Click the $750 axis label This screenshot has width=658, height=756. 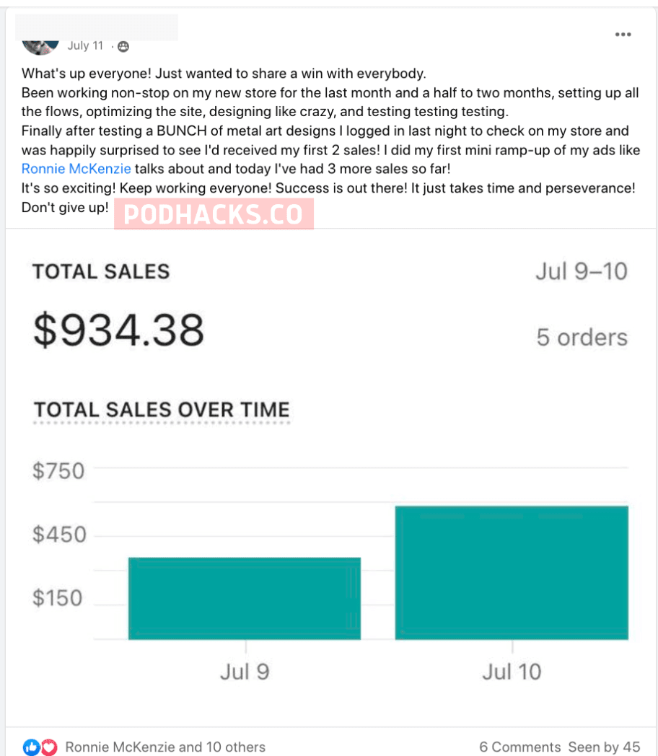59,471
